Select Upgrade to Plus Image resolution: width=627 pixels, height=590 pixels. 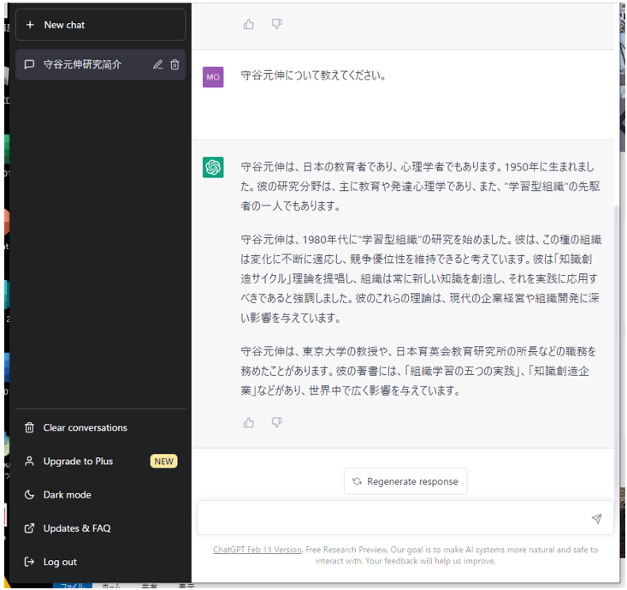[x=100, y=461]
